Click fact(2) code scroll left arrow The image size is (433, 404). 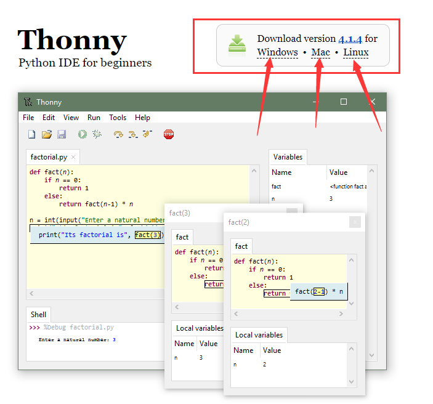(x=236, y=313)
